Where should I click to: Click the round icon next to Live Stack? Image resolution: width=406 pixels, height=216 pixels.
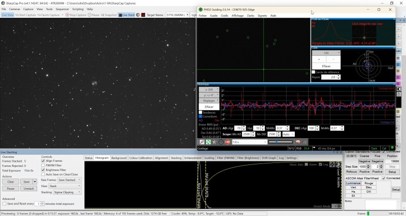tap(138, 15)
